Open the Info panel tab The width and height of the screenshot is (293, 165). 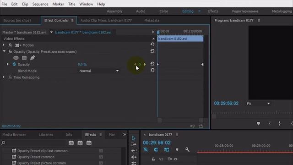[x=69, y=134]
